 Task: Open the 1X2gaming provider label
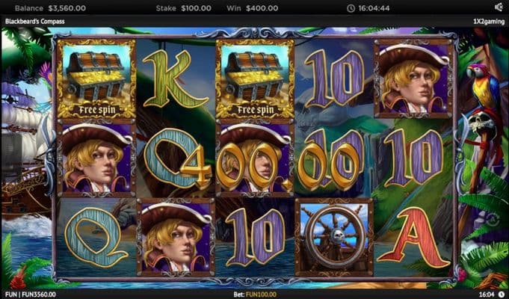tap(489, 22)
